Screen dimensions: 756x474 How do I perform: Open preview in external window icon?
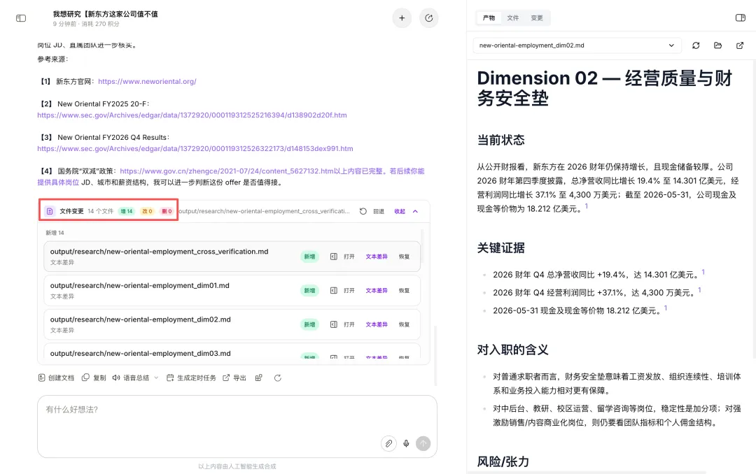click(740, 45)
